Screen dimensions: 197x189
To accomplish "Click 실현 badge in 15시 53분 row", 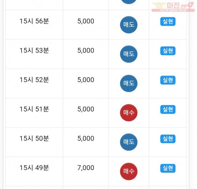I will (x=168, y=51).
